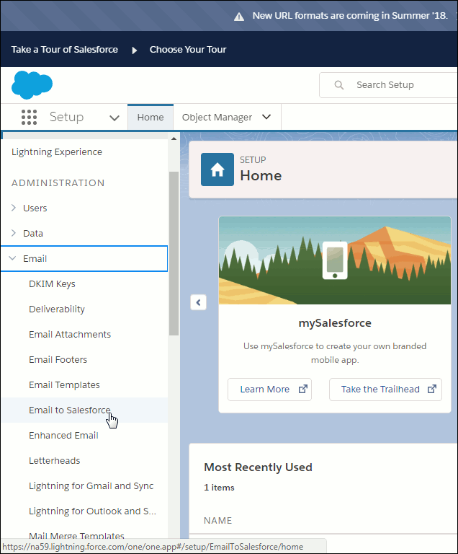Click into the Search Setup field
This screenshot has height=554, width=458.
(388, 85)
